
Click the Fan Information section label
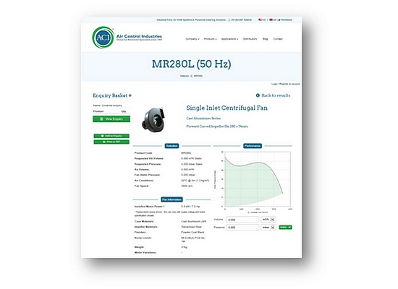pyautogui.click(x=172, y=199)
